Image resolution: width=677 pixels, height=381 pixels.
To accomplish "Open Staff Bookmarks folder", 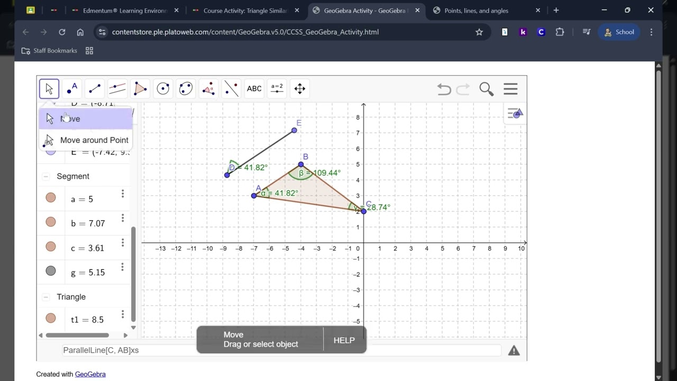I will (49, 51).
